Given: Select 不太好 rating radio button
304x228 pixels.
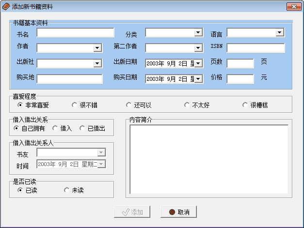Looking at the screenshot, I should [187, 105].
